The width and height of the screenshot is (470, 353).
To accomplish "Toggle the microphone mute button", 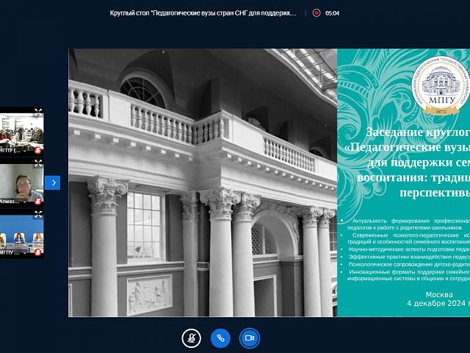I will pos(191,338).
